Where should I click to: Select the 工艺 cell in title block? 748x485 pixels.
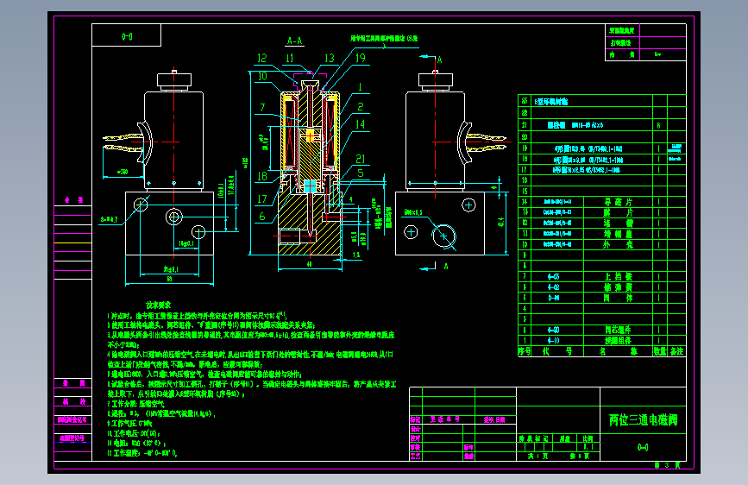415,457
